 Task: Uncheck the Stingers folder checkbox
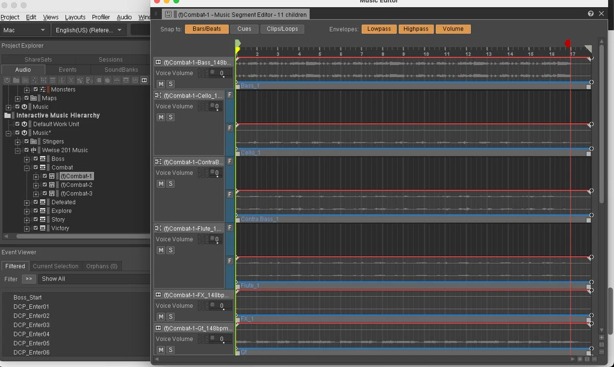pos(26,141)
